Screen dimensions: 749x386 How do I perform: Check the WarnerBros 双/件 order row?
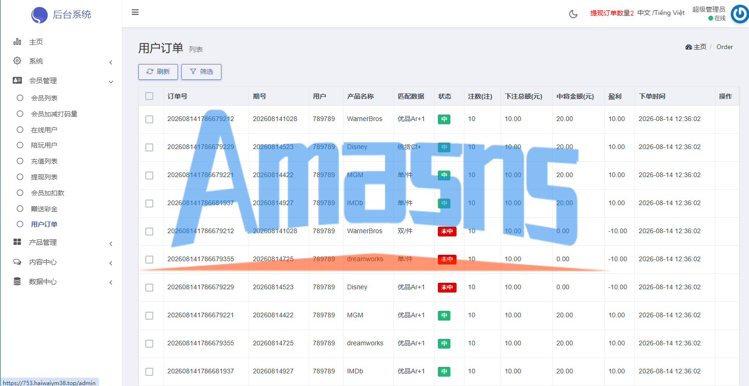150,231
